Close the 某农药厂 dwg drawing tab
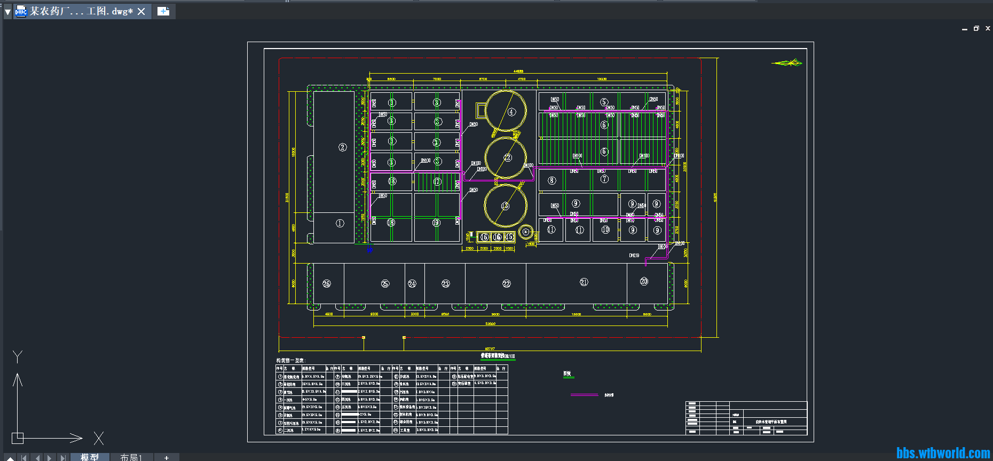The width and height of the screenshot is (993, 461). point(141,11)
